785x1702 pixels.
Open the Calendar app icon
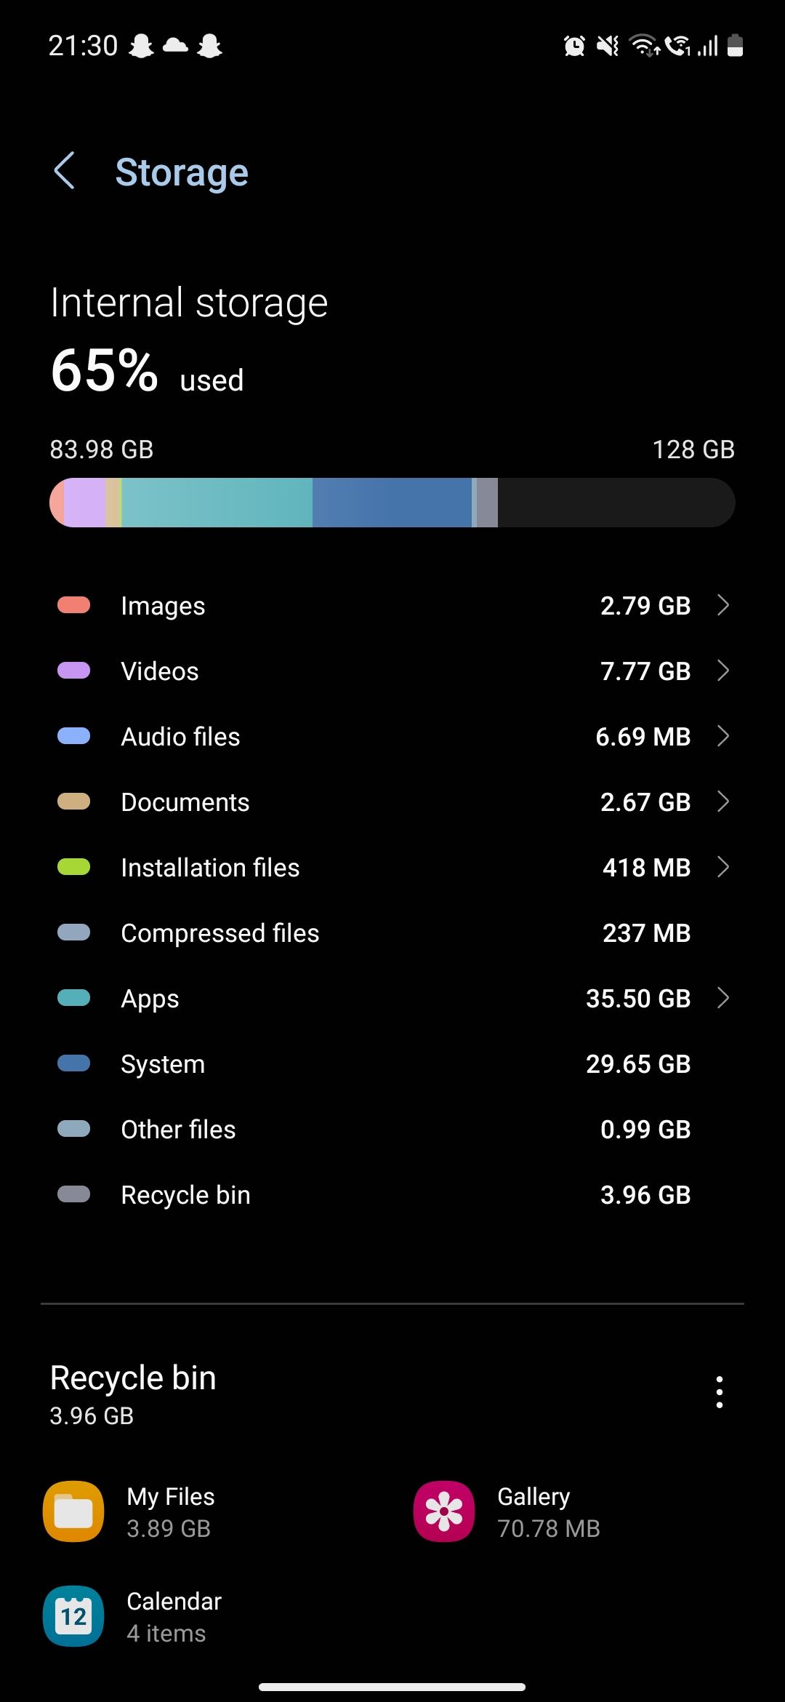(x=73, y=1616)
